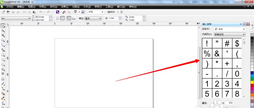This screenshot has height=108, width=254.
Task: Click the yellow swatch in color palette
Action: click(252, 82)
